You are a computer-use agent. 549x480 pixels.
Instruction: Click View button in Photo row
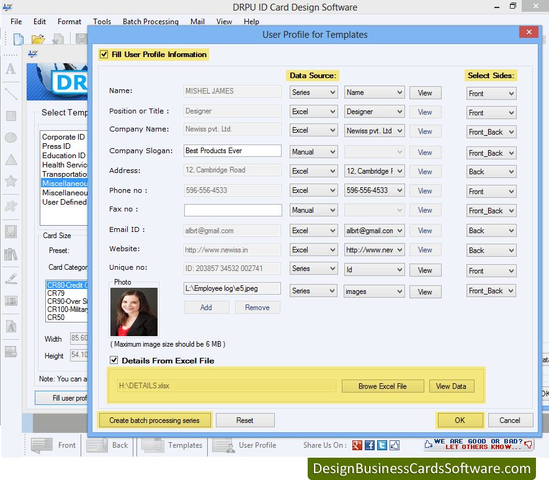[x=425, y=292]
